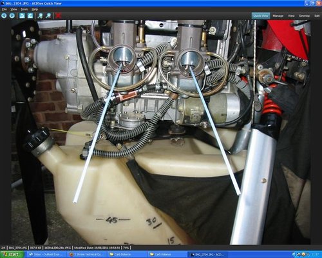Rotate the image left
Screen dimensions: 322x258
click(x=22, y=15)
